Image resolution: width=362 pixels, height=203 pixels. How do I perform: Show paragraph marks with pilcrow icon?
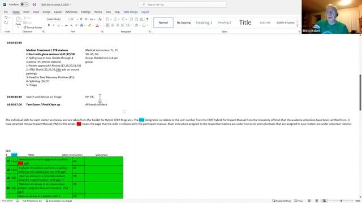(147, 19)
